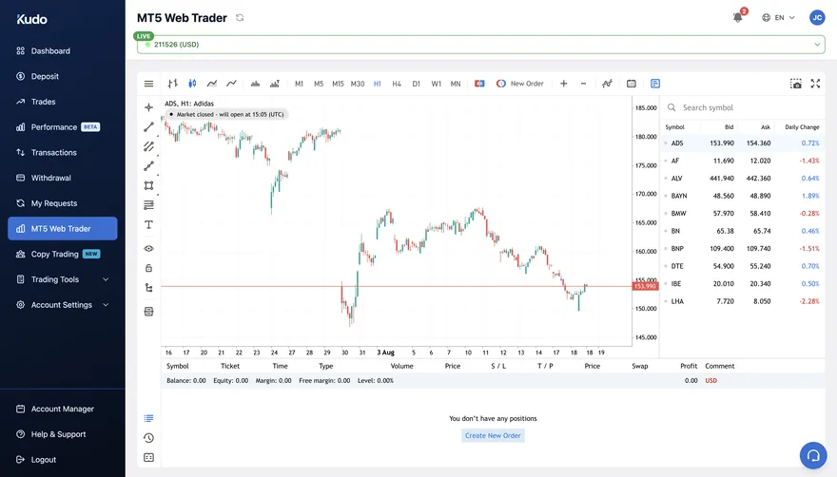Select the polyline drawing tool
This screenshot has width=837, height=477.
149,166
